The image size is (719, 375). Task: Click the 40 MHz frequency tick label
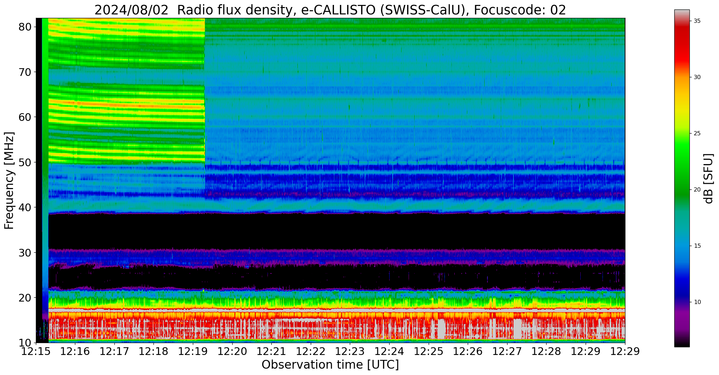[25, 207]
